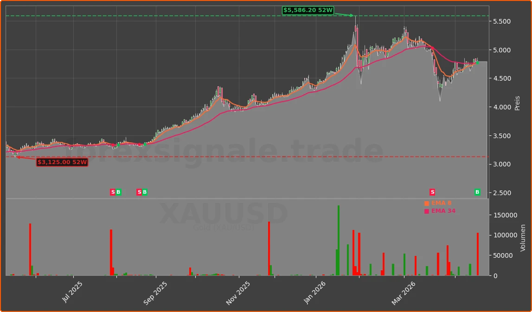
Task: Click the 4.500 price axis tick
Action: 501,79
